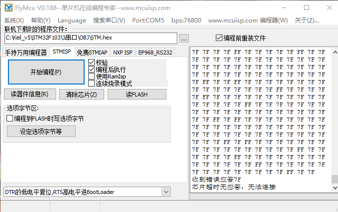This screenshot has height=212, width=338.
Task: Click the log line 收到错误应答7F
Action: click(216, 179)
